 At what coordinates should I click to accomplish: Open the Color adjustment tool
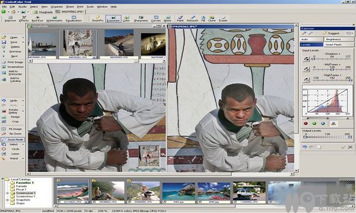(126, 19)
